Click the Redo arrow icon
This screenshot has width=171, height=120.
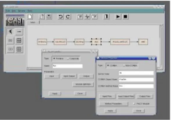(x=68, y=17)
